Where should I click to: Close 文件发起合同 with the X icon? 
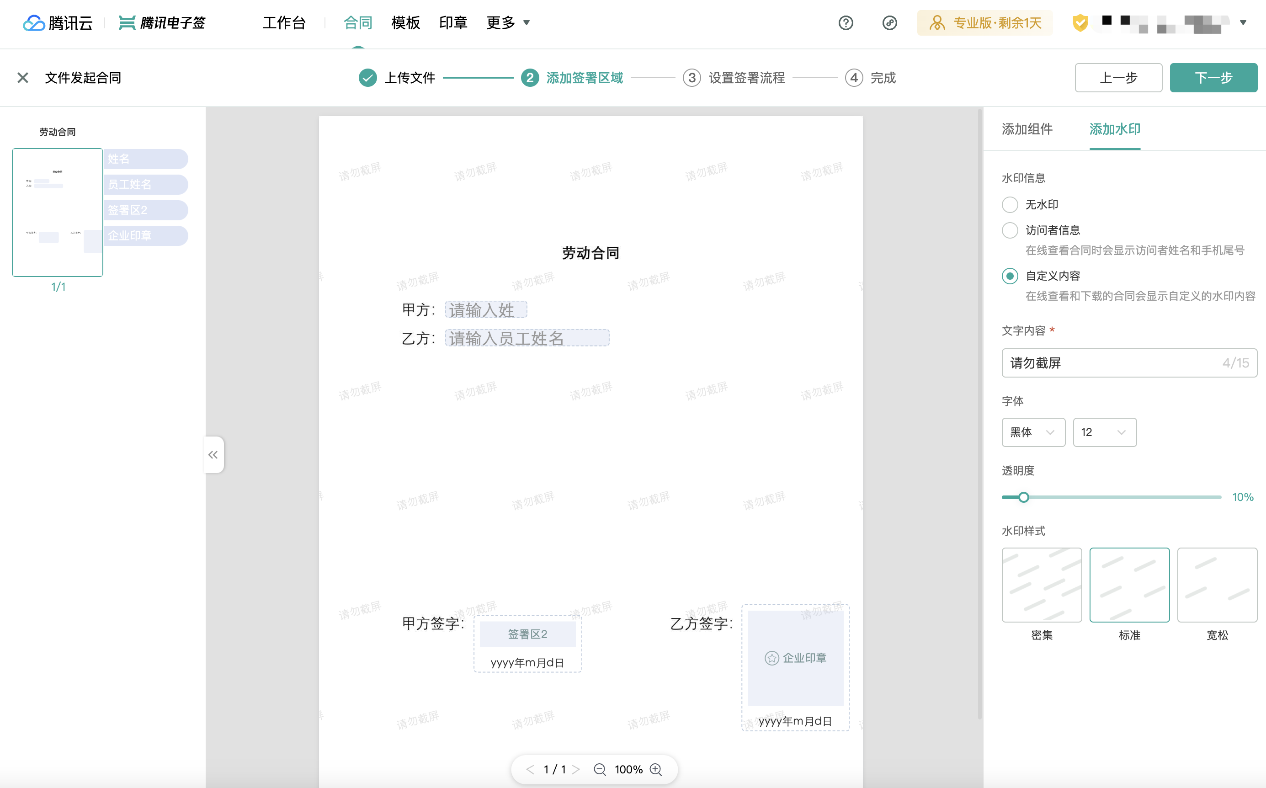[x=22, y=78]
